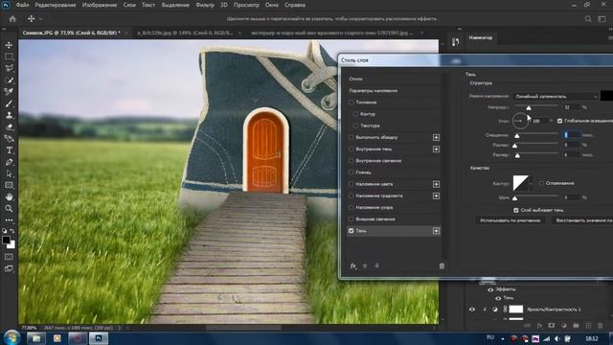
Task: Open the Фильтр menu
Action: (205, 5)
